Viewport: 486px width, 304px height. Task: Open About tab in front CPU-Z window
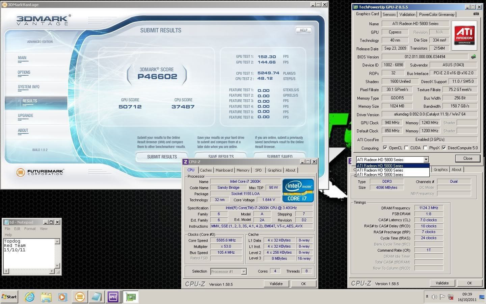[x=290, y=170]
